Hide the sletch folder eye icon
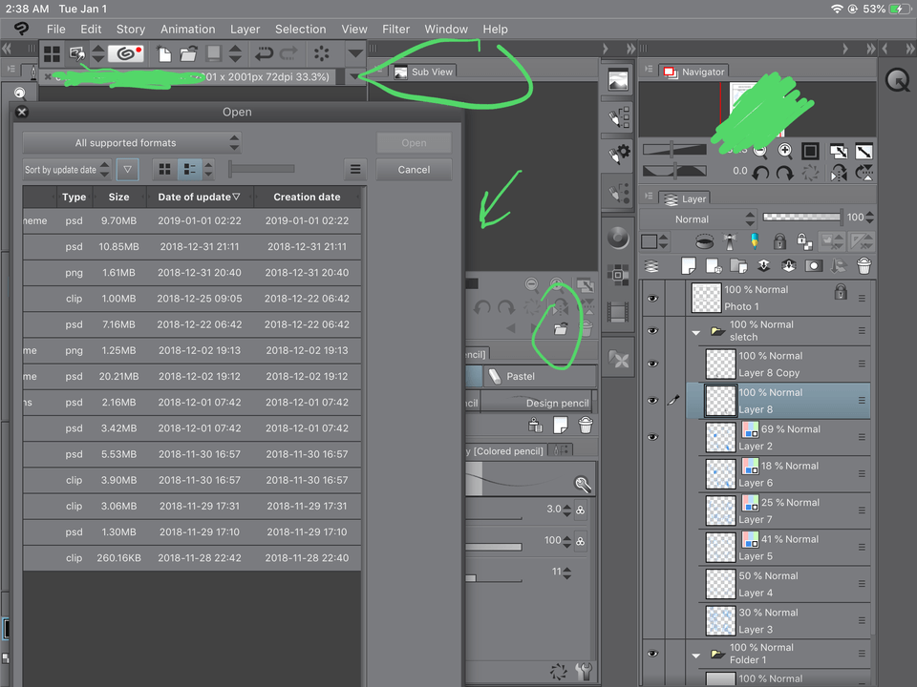Screen dimensions: 917x687 point(652,331)
